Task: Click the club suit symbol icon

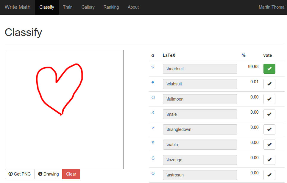Action: tap(153, 82)
